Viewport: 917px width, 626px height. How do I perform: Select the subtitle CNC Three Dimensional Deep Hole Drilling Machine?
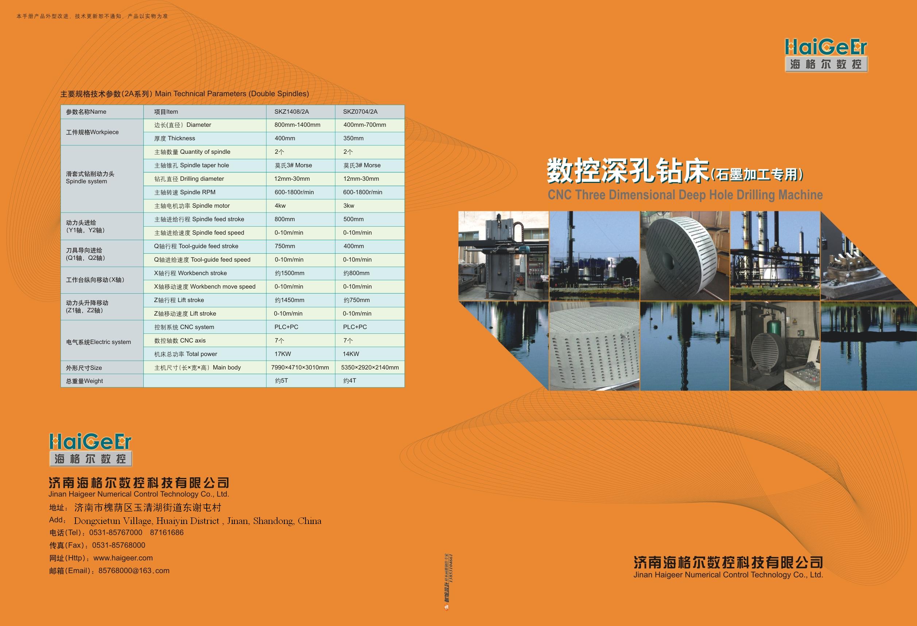(685, 195)
